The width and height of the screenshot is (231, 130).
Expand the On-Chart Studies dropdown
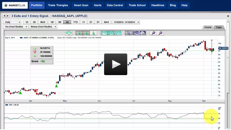tap(16, 27)
